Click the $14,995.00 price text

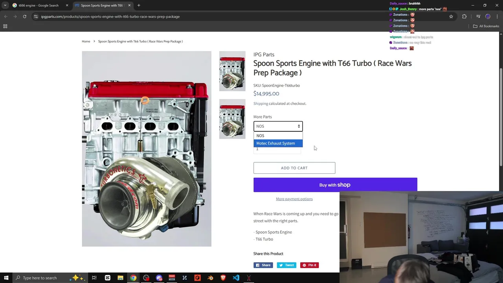point(266,94)
